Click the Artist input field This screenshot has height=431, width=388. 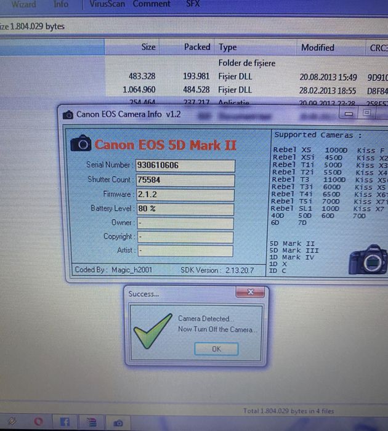185,251
